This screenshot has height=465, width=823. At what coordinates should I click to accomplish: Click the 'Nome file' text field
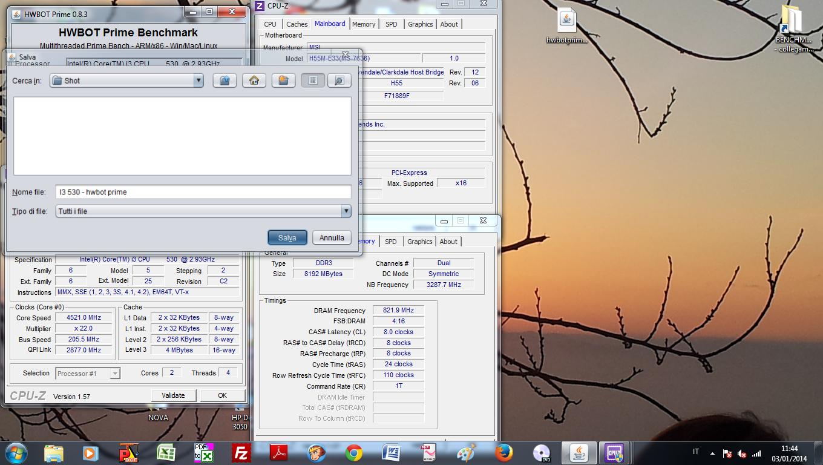point(203,192)
